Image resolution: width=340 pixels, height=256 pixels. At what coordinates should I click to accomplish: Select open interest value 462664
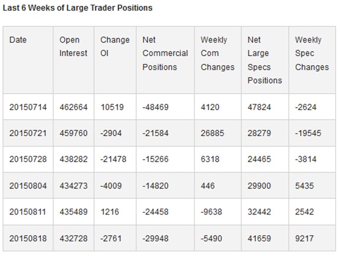(x=73, y=107)
